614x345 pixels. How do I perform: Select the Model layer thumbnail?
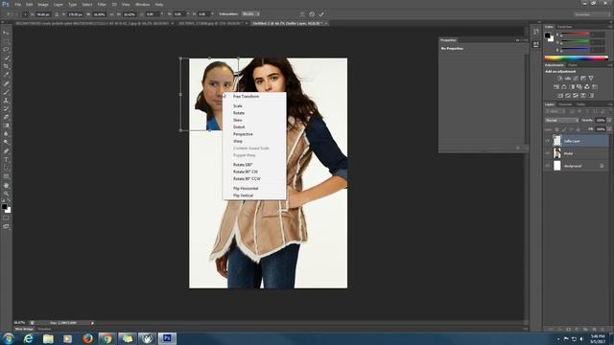[x=556, y=153]
